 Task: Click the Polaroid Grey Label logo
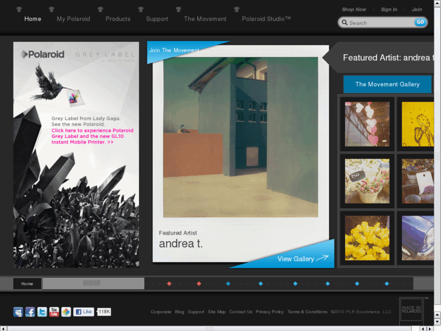click(78, 55)
